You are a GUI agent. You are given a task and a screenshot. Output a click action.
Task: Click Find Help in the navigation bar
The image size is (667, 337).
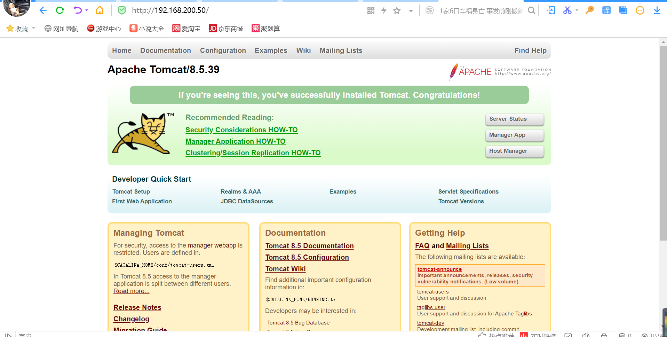(x=531, y=50)
